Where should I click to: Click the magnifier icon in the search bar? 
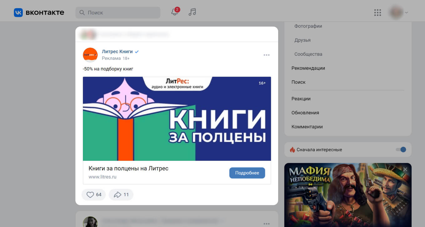click(x=82, y=12)
